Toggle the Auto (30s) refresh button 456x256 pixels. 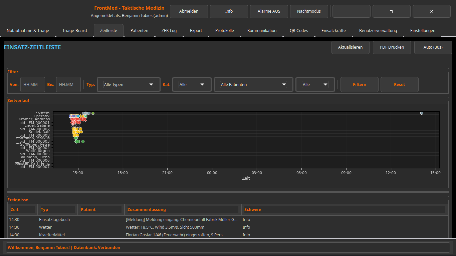pos(433,47)
